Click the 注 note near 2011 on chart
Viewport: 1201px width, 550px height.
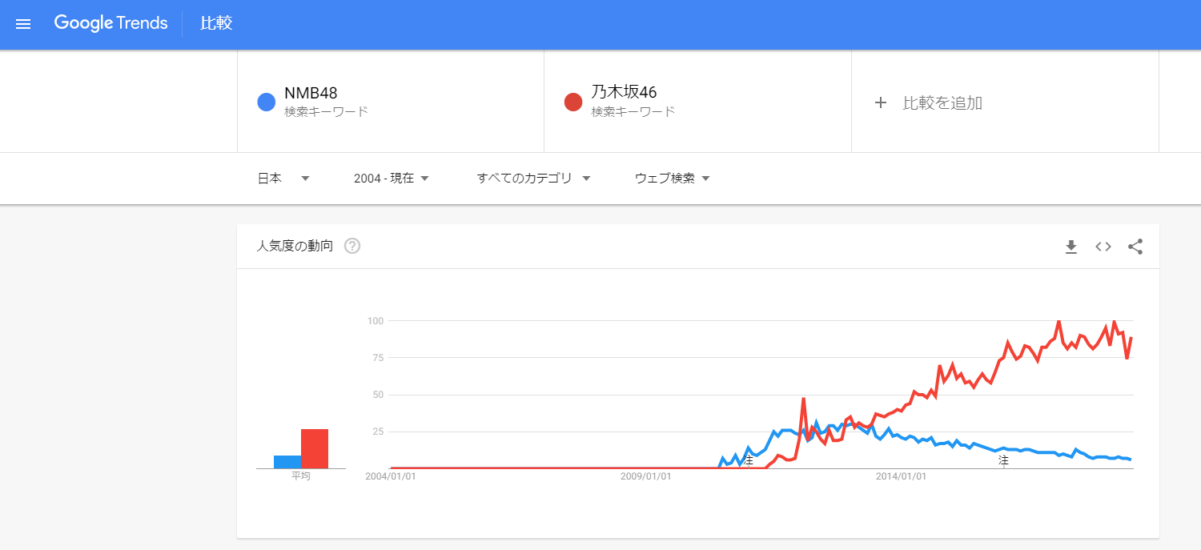[749, 461]
